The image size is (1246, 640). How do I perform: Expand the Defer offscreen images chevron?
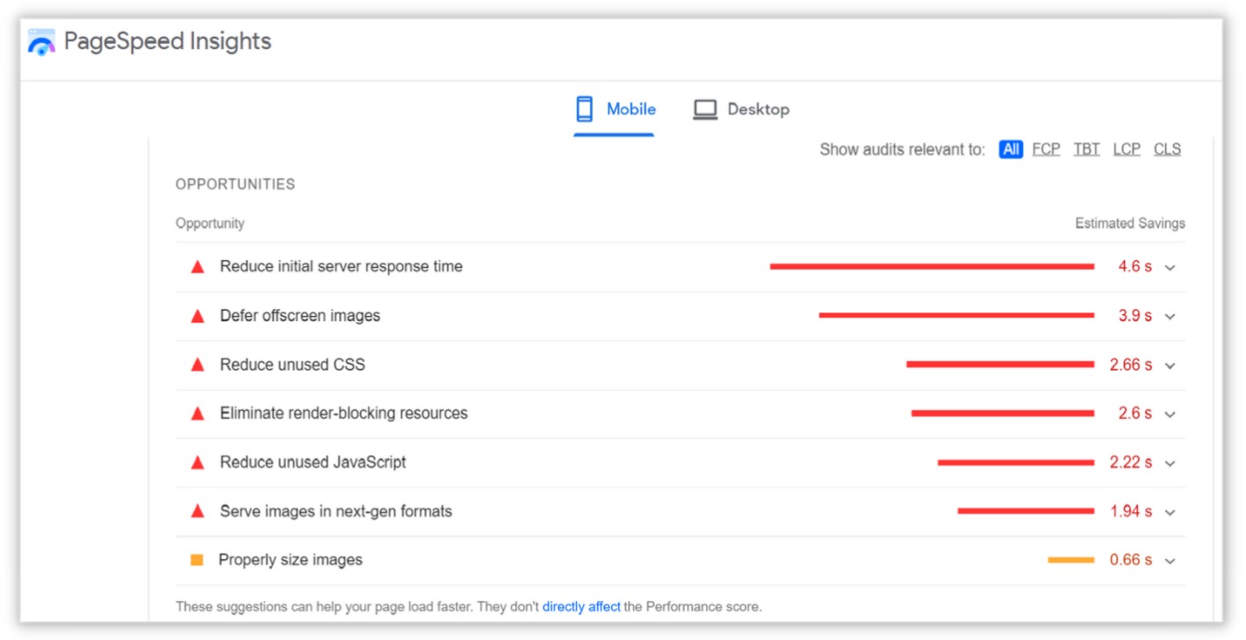[1170, 316]
